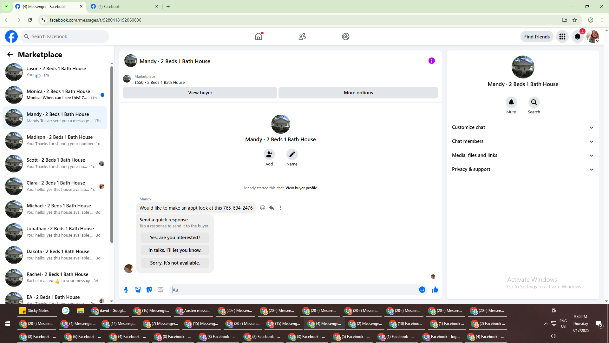
Task: Send quick response 'In talks. I'll let you know.'
Action: [175, 250]
